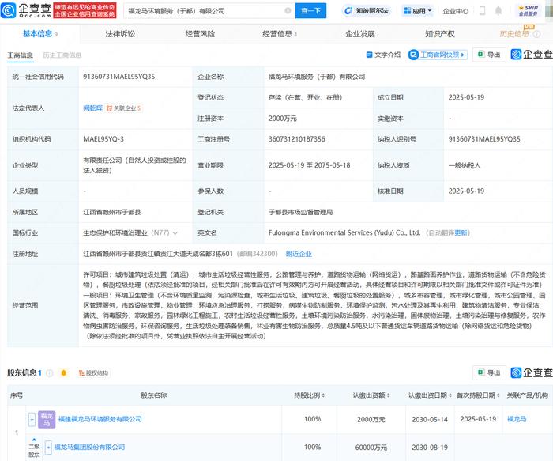Switch to 经营风险 tab
Screen dimensions: 553x461
(200, 34)
